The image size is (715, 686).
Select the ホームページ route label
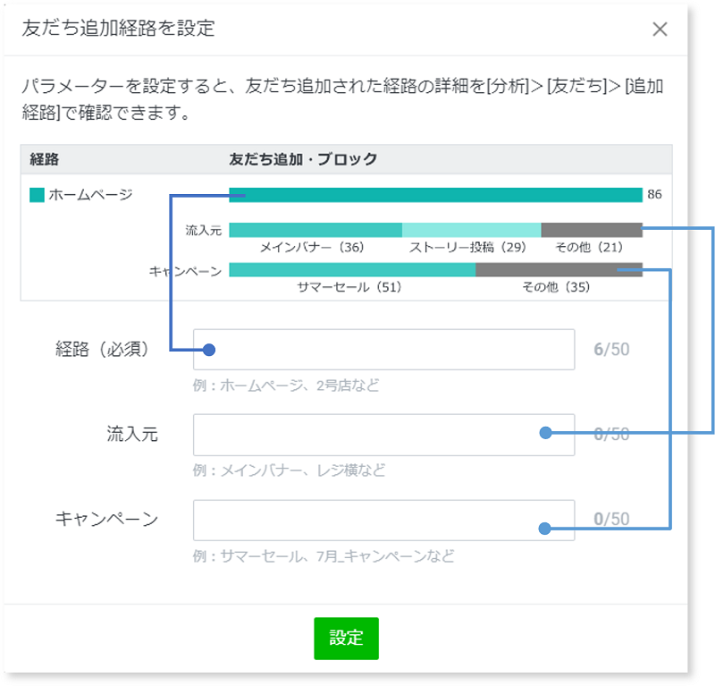point(90,195)
